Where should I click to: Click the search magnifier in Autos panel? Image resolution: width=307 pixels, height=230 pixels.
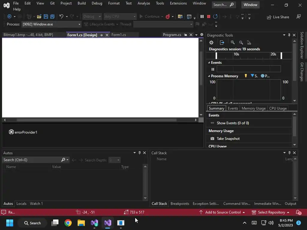(63, 160)
